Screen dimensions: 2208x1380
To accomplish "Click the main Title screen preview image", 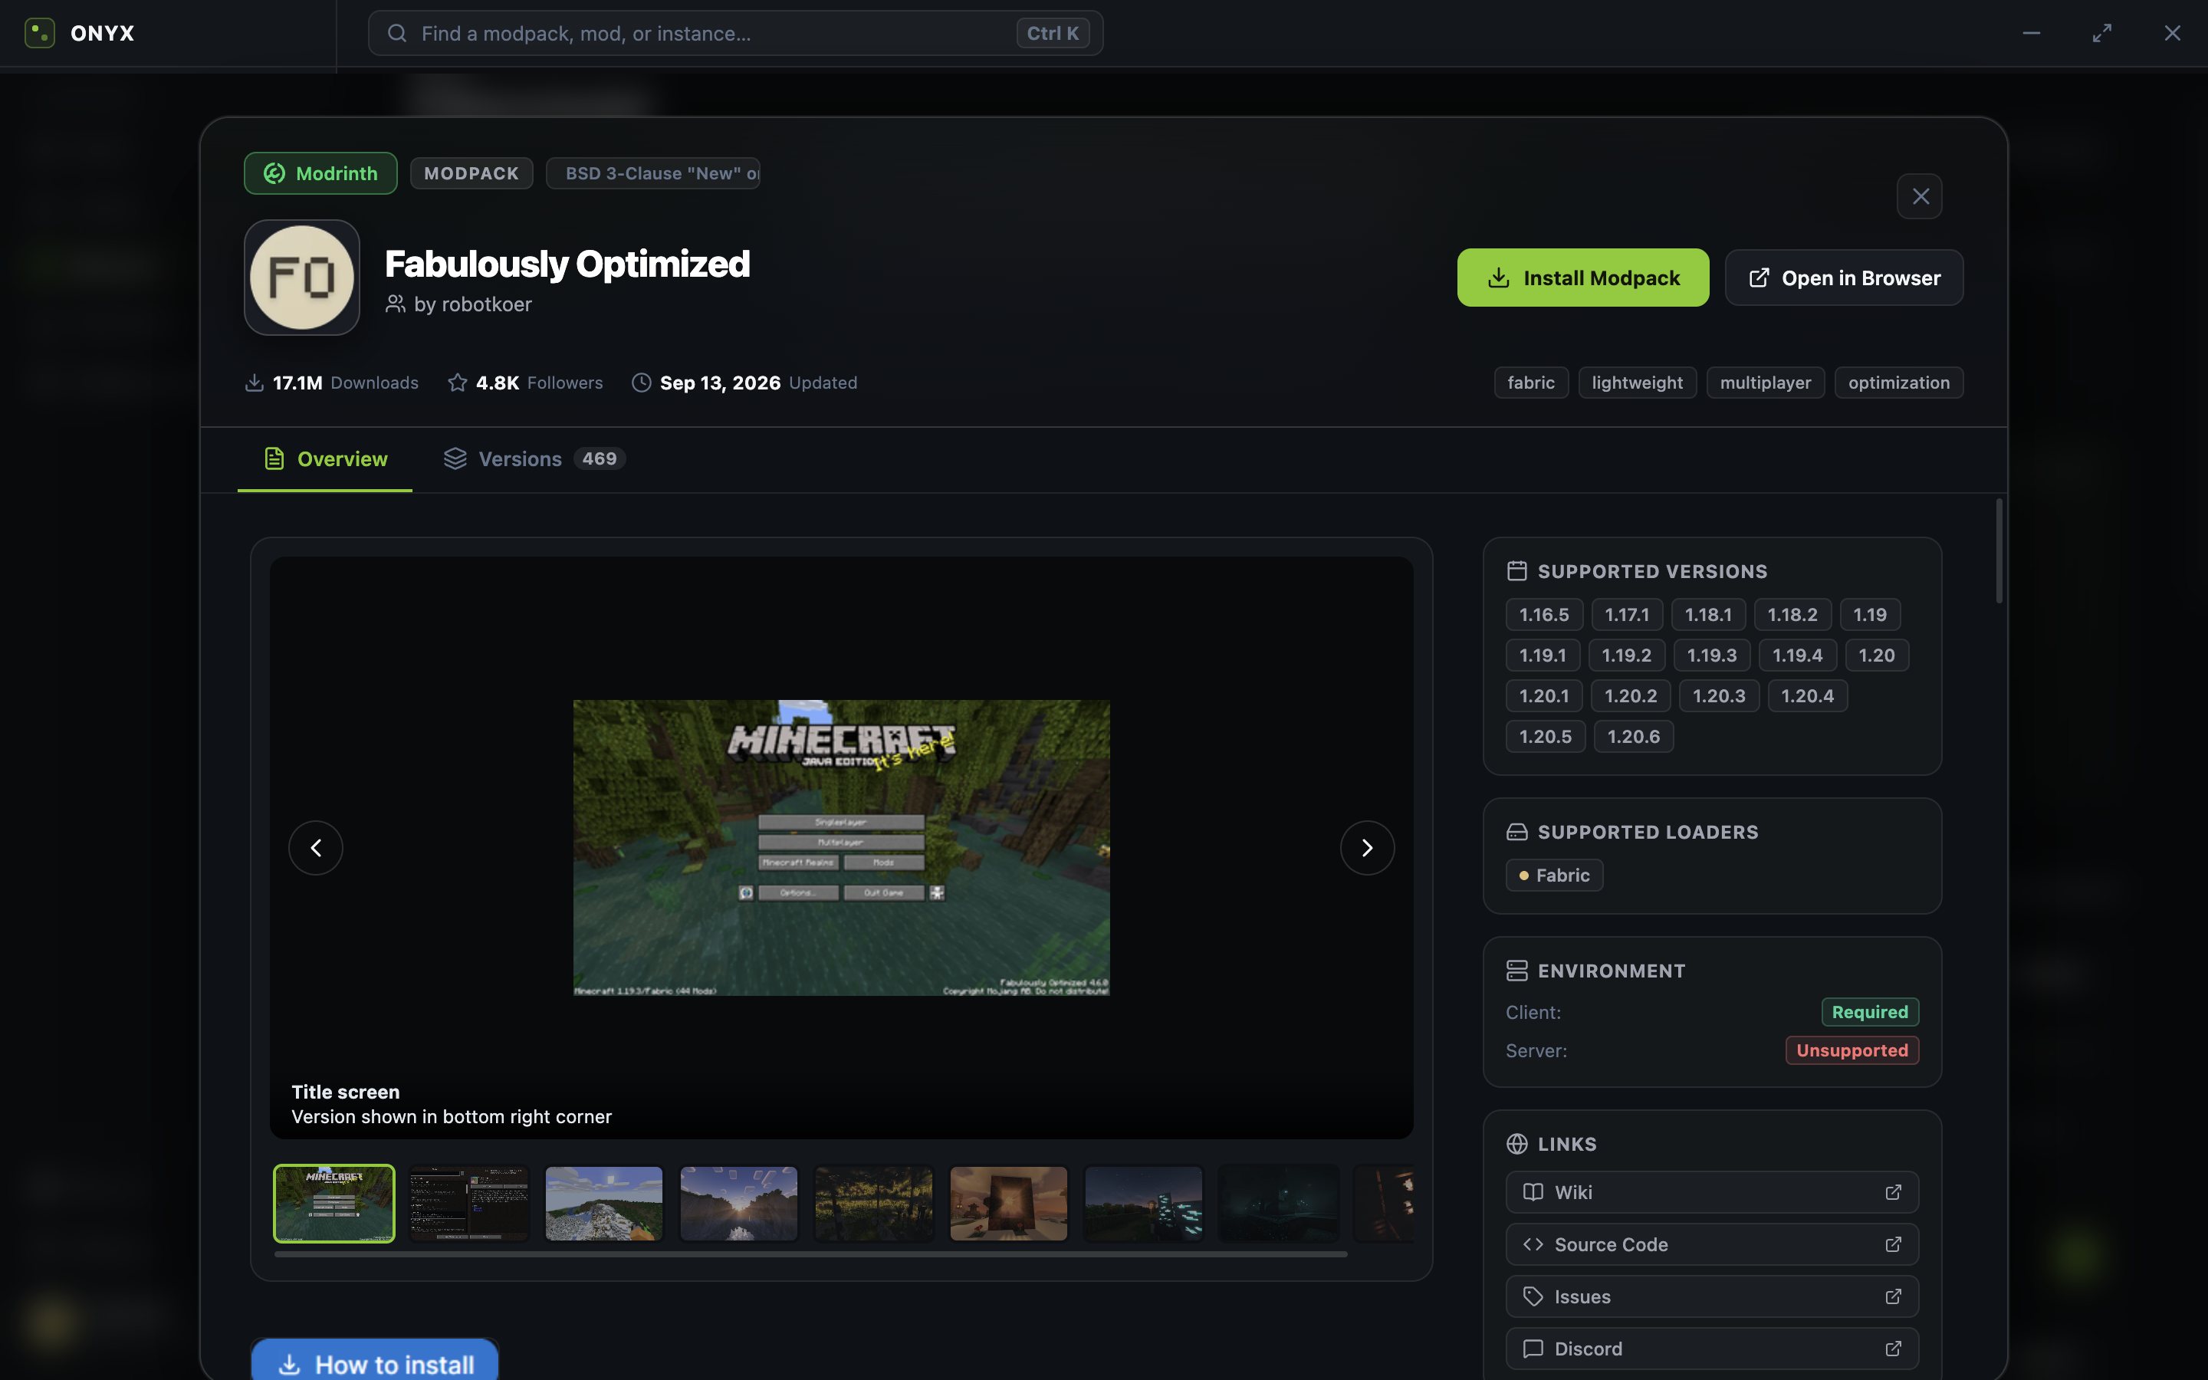I will pos(841,848).
